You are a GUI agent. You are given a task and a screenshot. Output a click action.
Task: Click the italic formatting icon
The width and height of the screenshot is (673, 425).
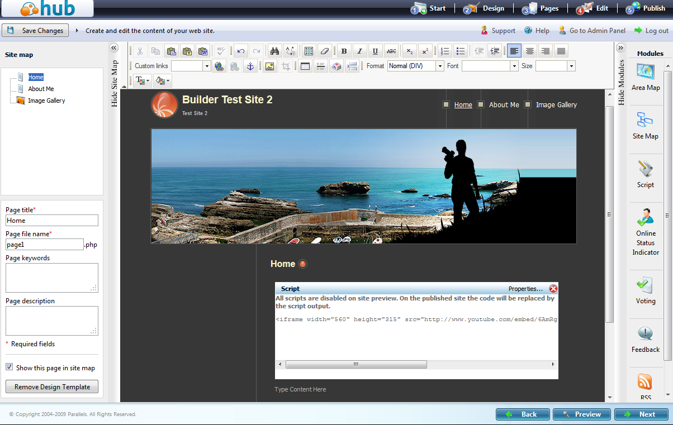359,51
